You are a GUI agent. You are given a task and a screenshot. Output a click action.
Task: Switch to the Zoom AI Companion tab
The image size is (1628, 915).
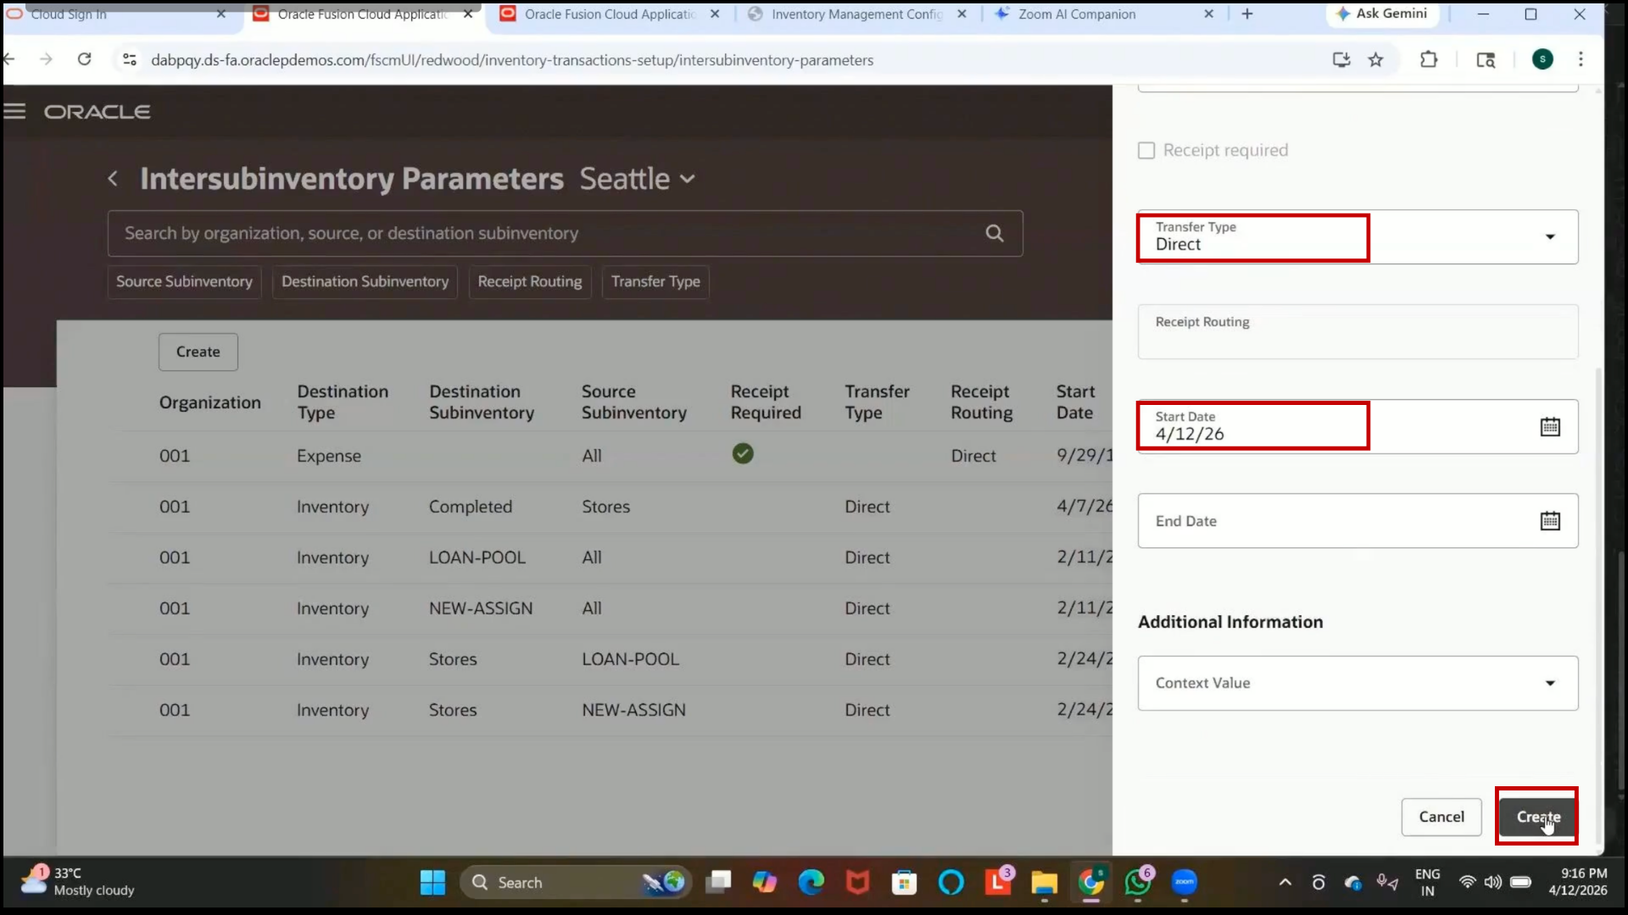(x=1077, y=14)
